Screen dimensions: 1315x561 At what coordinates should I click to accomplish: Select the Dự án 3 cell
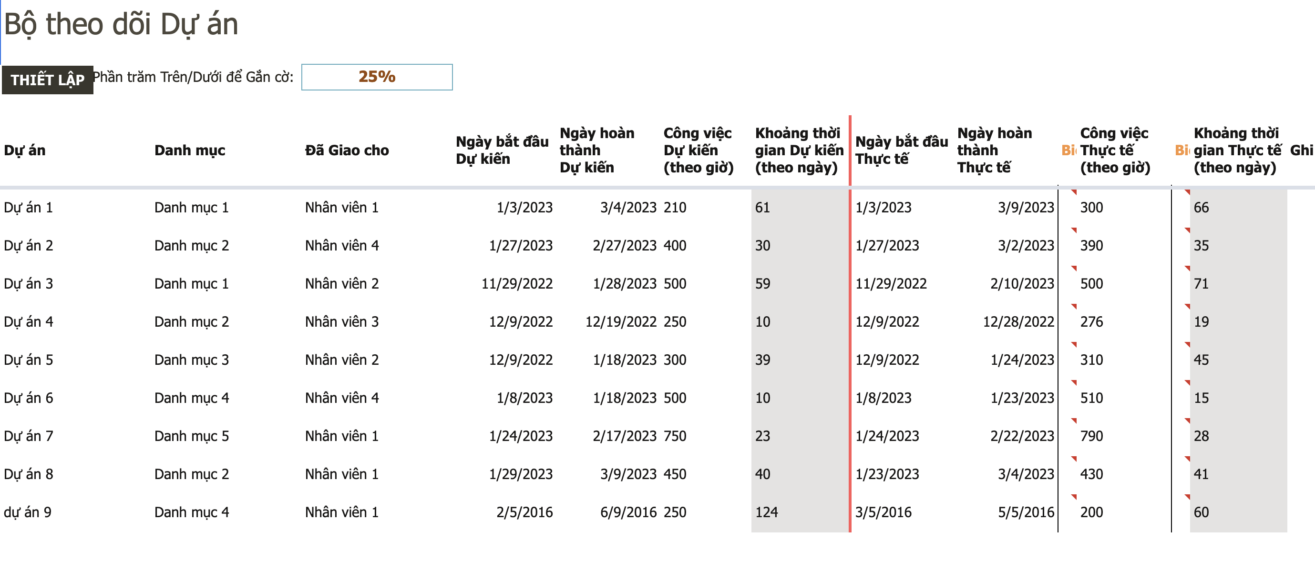click(x=28, y=283)
